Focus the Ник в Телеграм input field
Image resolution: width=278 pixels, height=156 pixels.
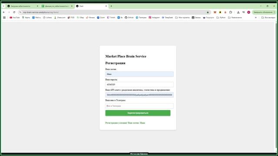pyautogui.click(x=139, y=106)
